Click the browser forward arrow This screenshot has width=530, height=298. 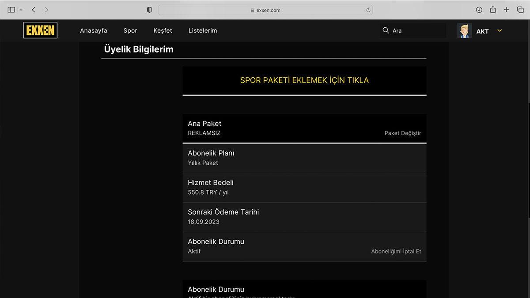[46, 10]
